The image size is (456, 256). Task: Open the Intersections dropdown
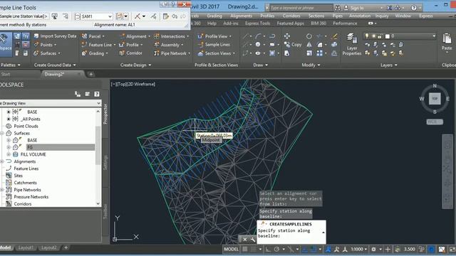(x=171, y=36)
